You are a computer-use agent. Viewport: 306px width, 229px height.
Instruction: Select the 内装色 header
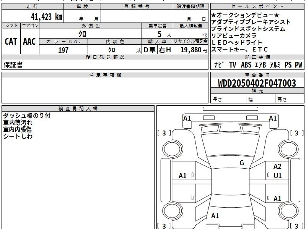[115, 42]
